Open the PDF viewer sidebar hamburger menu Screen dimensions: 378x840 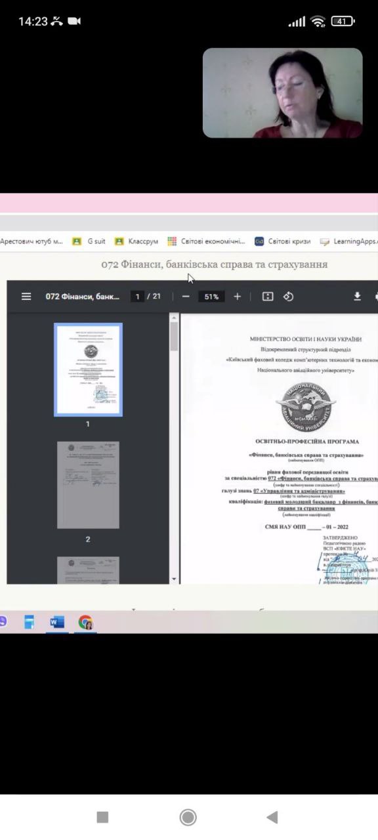[26, 297]
